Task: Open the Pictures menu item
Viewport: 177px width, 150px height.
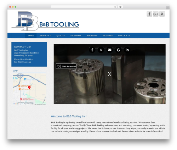Action: [x=108, y=35]
